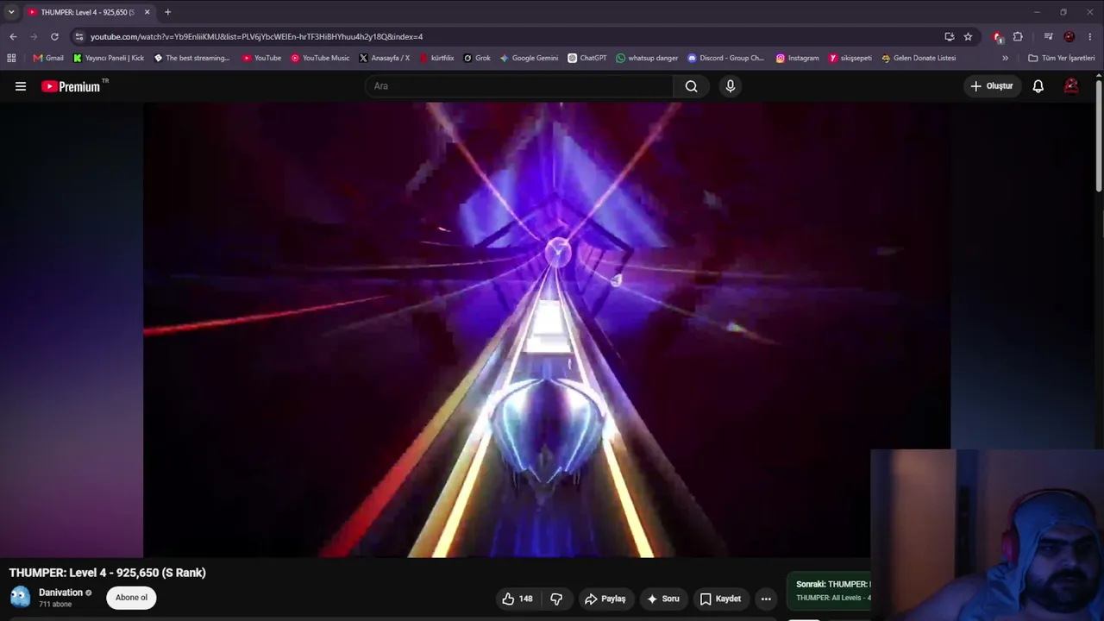This screenshot has width=1104, height=621.
Task: Start voice search with the microphone
Action: point(730,86)
